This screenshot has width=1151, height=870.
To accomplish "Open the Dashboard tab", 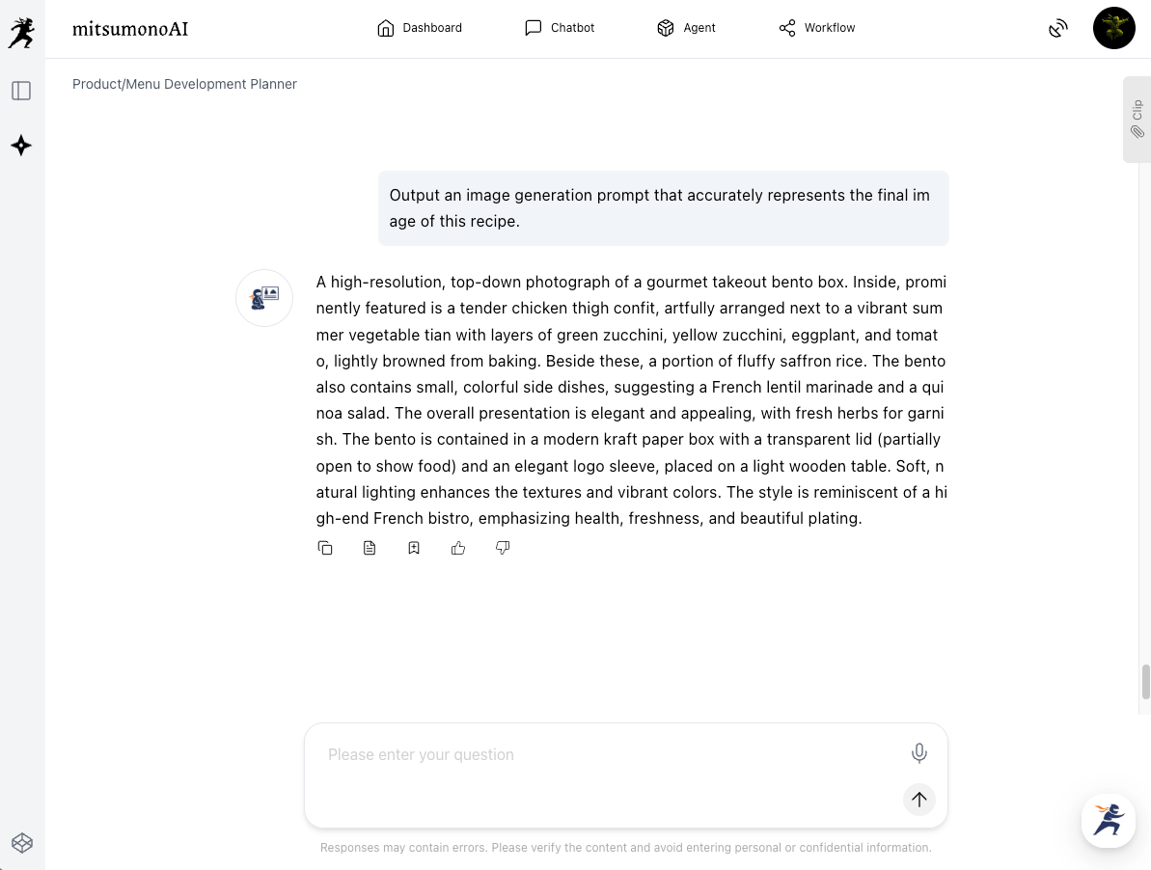I will click(420, 28).
